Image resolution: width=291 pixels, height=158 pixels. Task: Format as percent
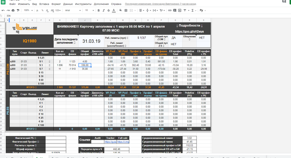[42, 10]
